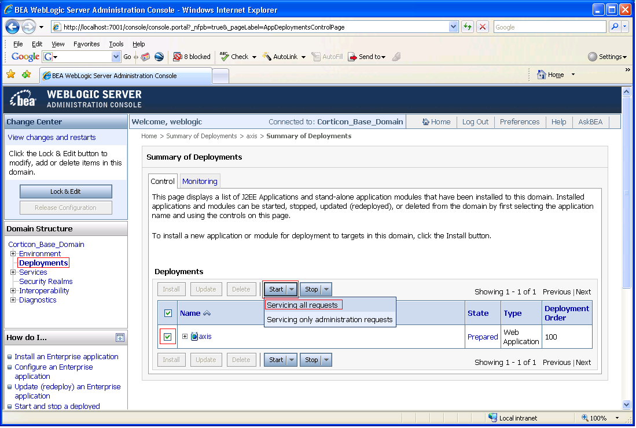This screenshot has width=636, height=428.
Task: Click the AutoLink toolbar icon
Action: [x=267, y=56]
